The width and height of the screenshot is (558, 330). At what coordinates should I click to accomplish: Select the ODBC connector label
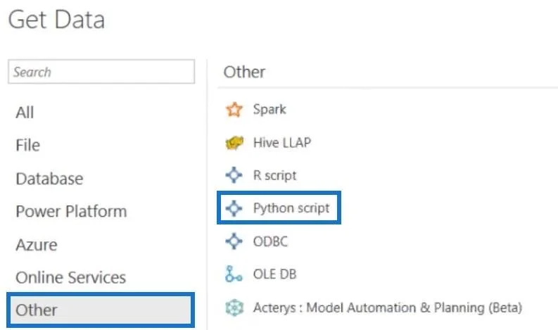(x=270, y=241)
